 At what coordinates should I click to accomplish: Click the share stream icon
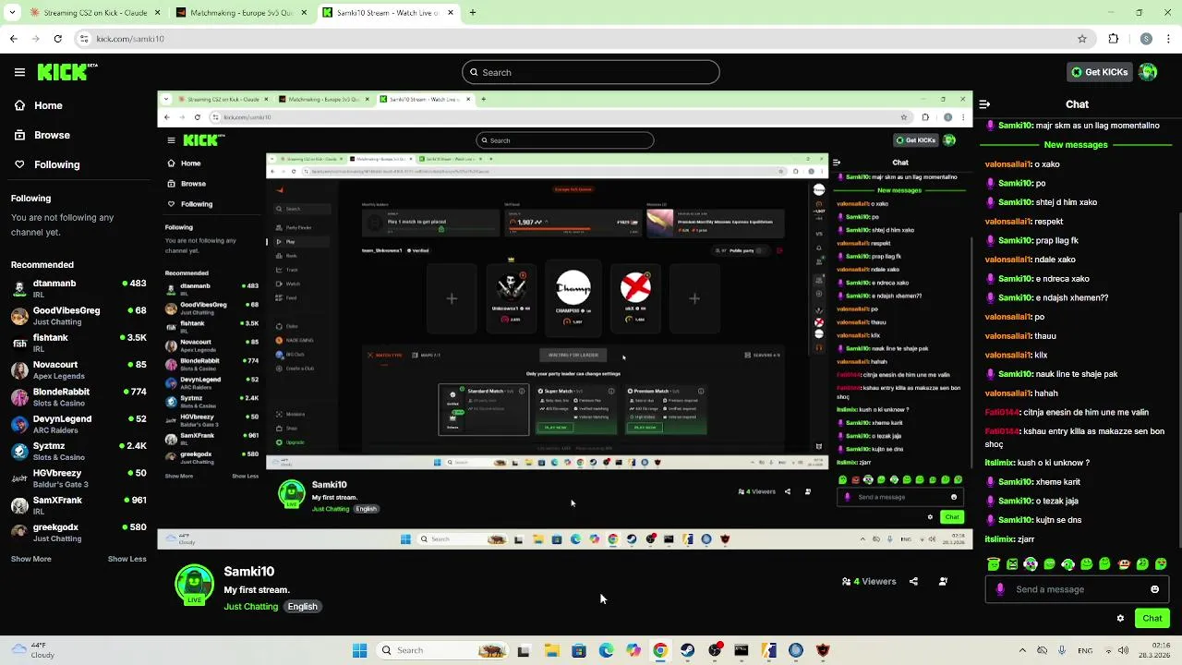913,582
